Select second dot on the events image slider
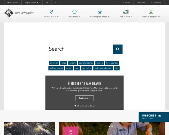 [x=112, y=126]
